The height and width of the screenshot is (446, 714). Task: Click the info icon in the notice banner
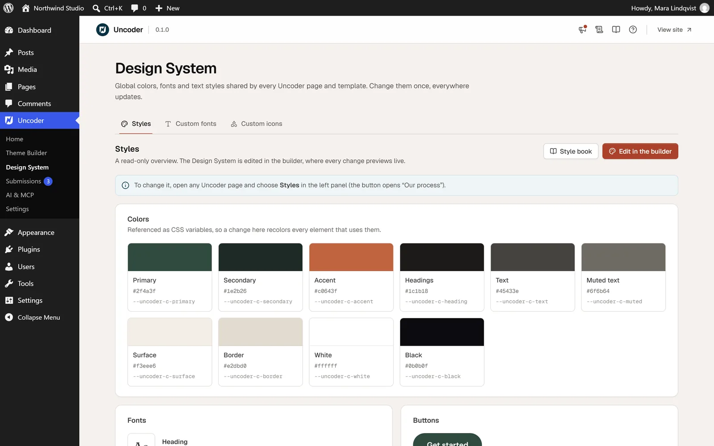point(125,185)
